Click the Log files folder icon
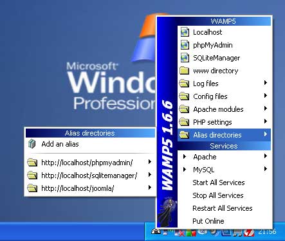 point(184,84)
